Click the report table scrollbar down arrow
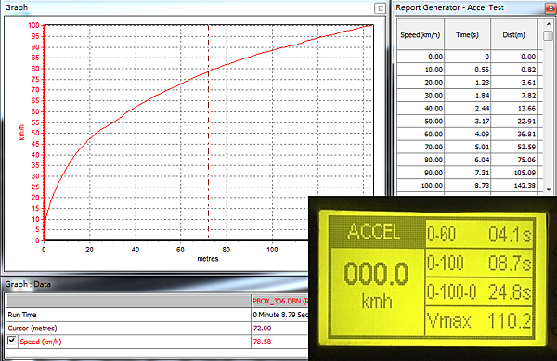 [x=548, y=189]
